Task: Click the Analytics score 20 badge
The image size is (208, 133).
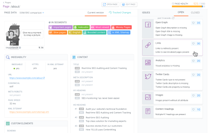Action: 197,61
